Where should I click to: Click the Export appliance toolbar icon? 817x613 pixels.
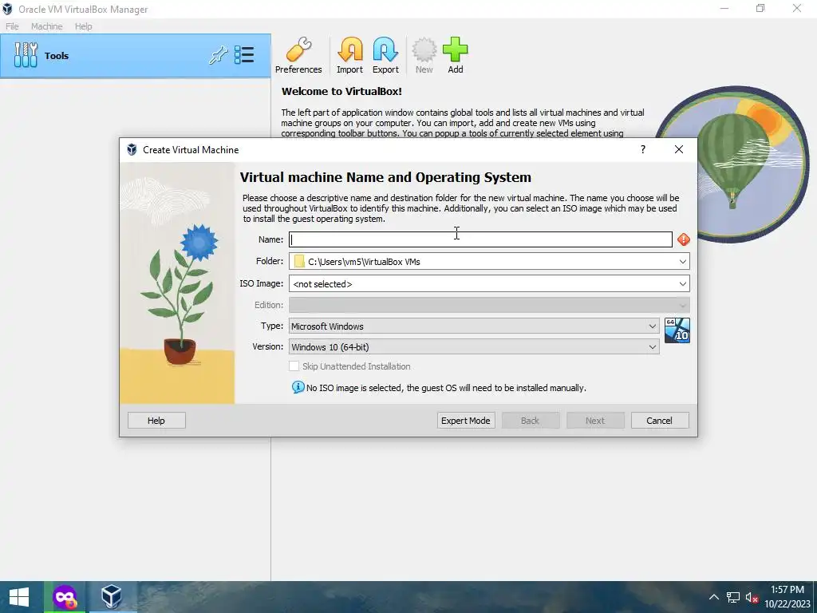385,56
